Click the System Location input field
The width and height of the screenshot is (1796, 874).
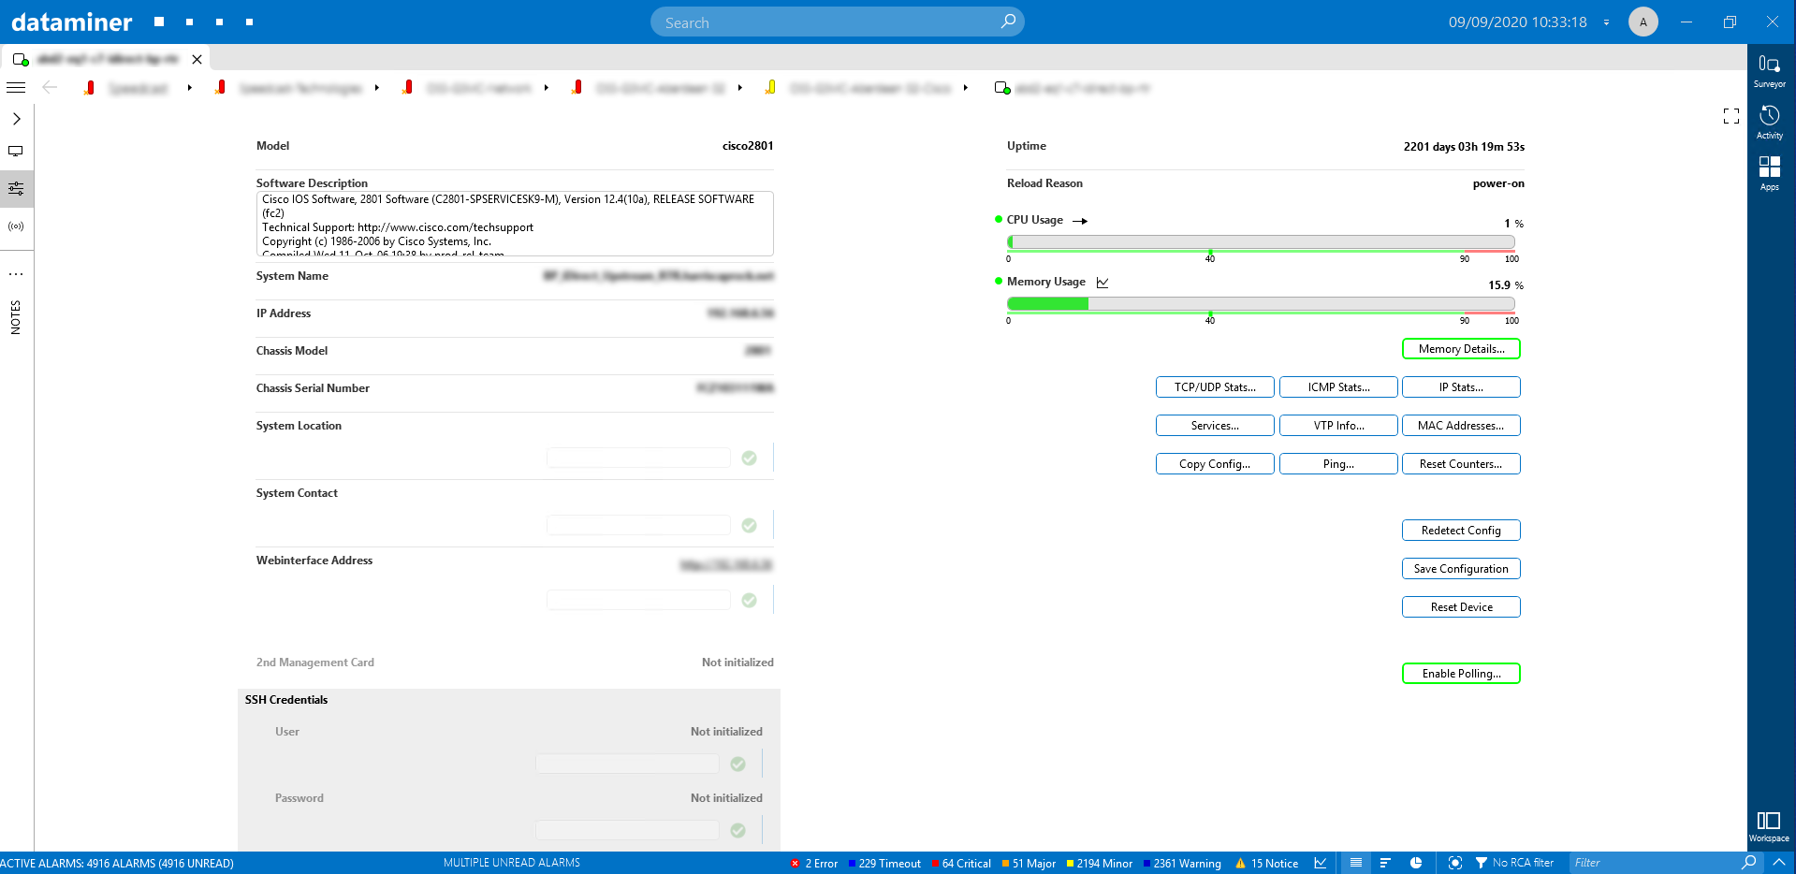(x=638, y=458)
